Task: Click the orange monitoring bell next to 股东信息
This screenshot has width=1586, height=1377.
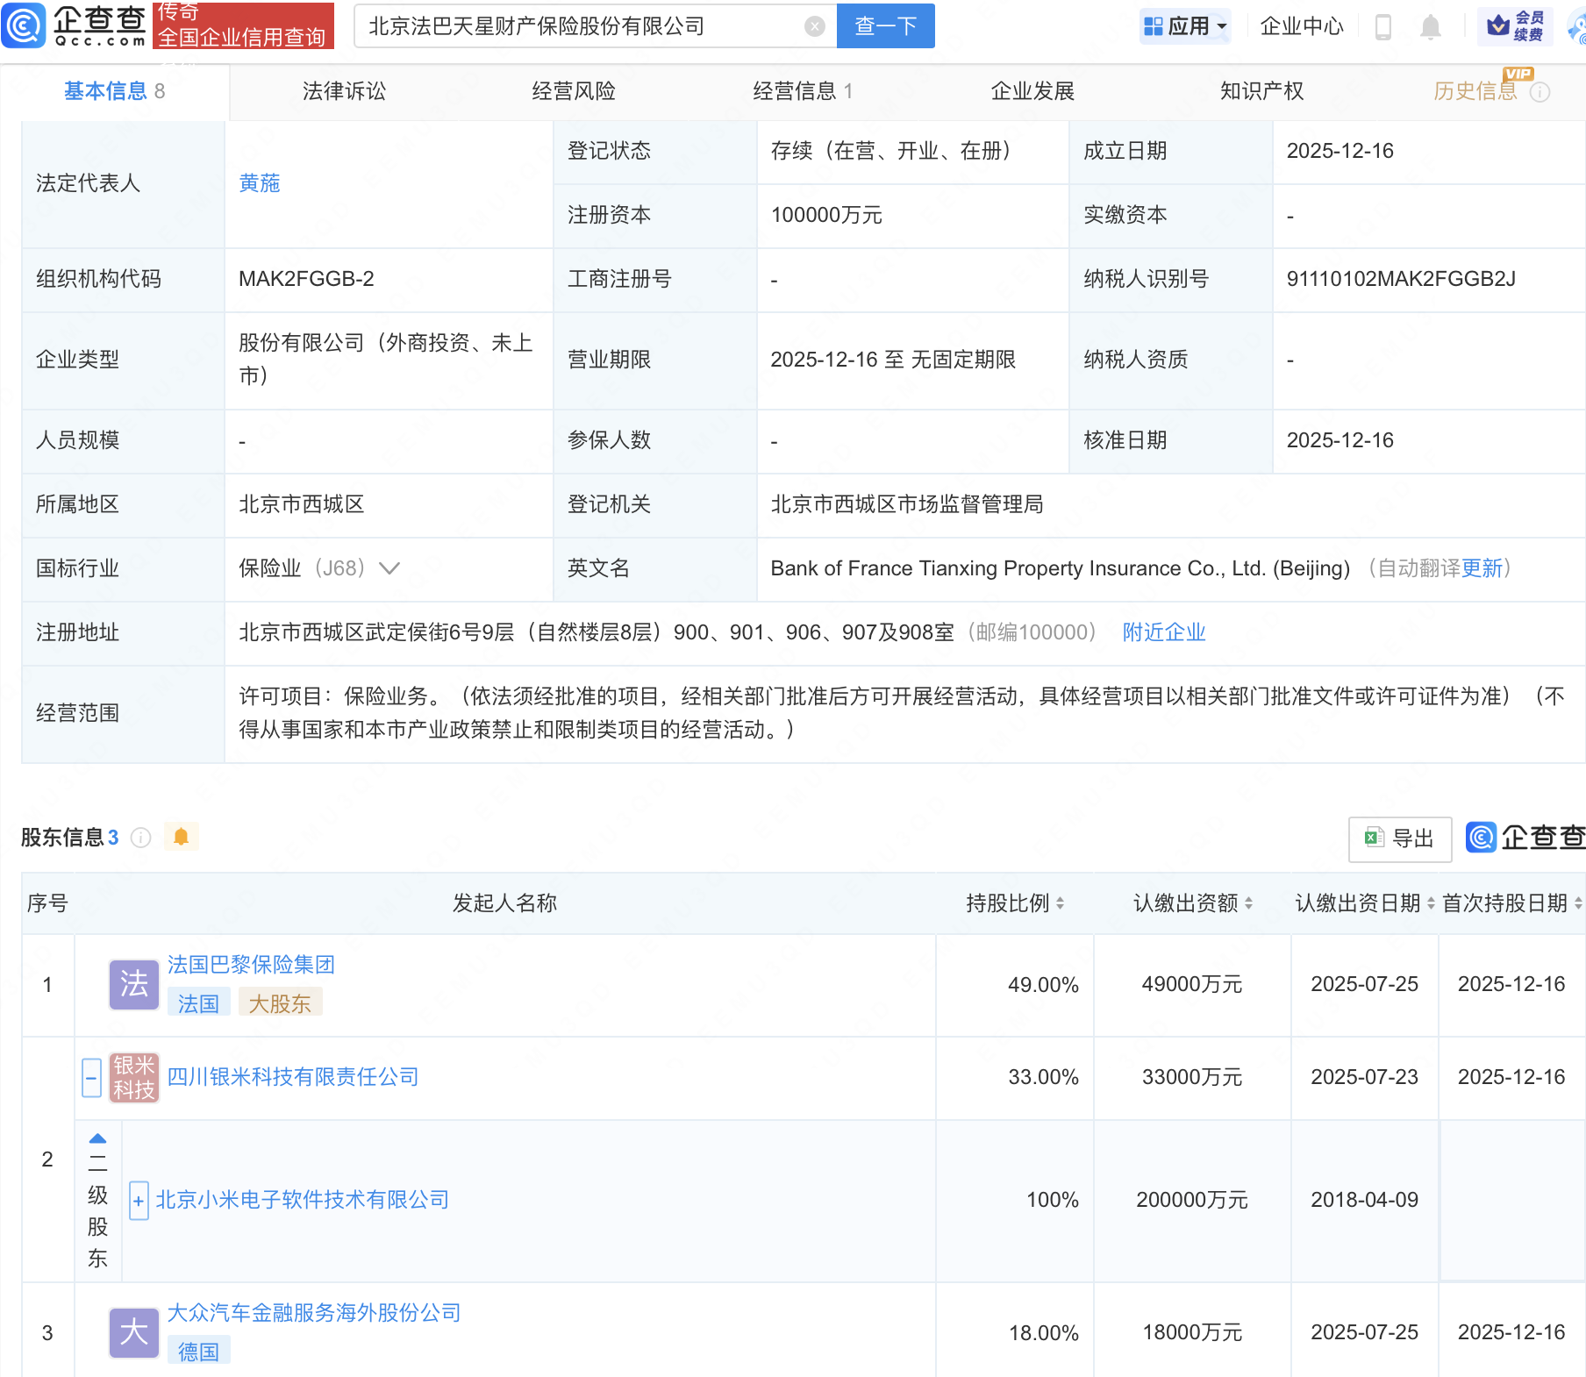Action: [x=182, y=837]
